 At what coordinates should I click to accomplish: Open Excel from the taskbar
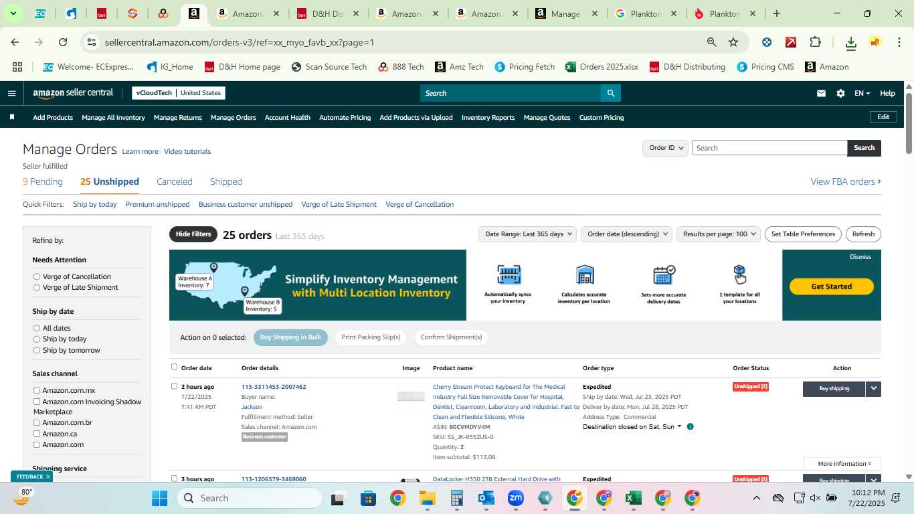633,498
